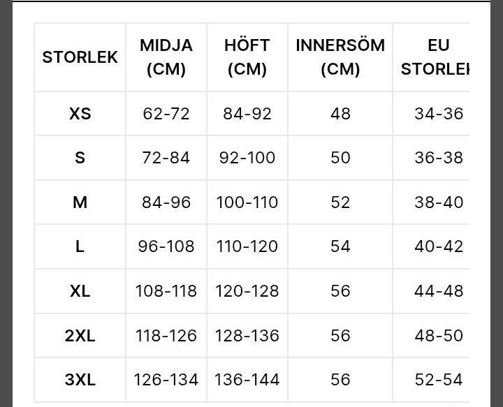Viewport: 503px width, 407px height.
Task: Click the S size row label
Action: [80, 158]
